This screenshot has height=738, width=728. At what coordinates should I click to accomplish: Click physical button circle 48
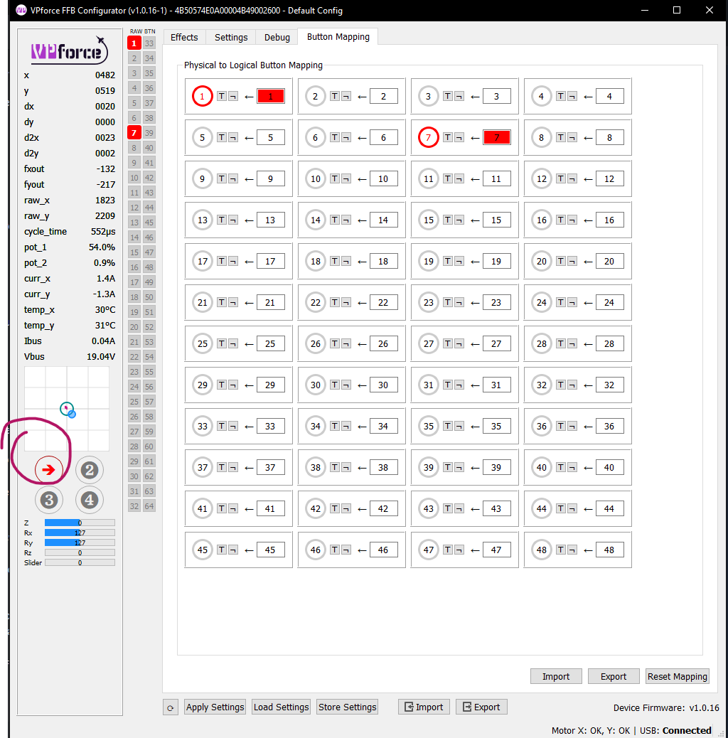[542, 550]
